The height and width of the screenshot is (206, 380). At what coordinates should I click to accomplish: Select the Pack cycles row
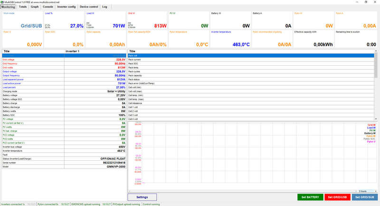pos(251,71)
